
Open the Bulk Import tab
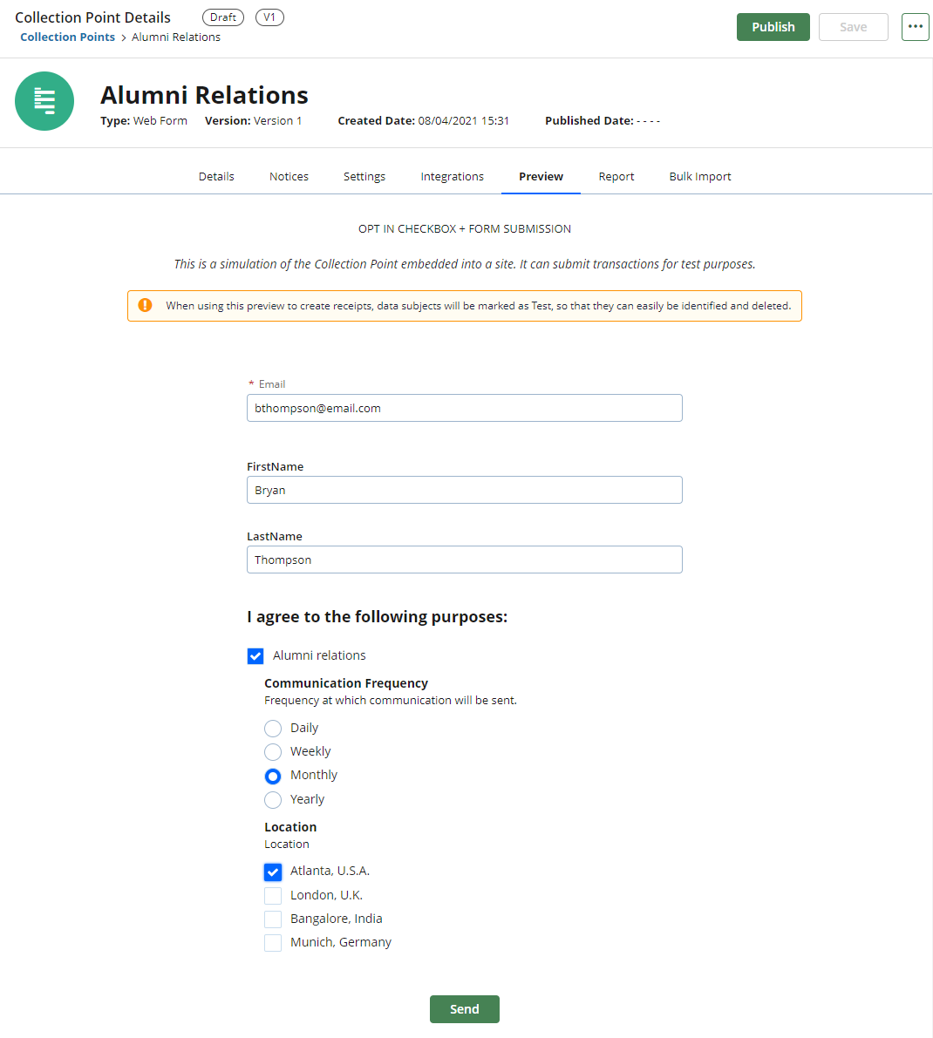point(700,177)
